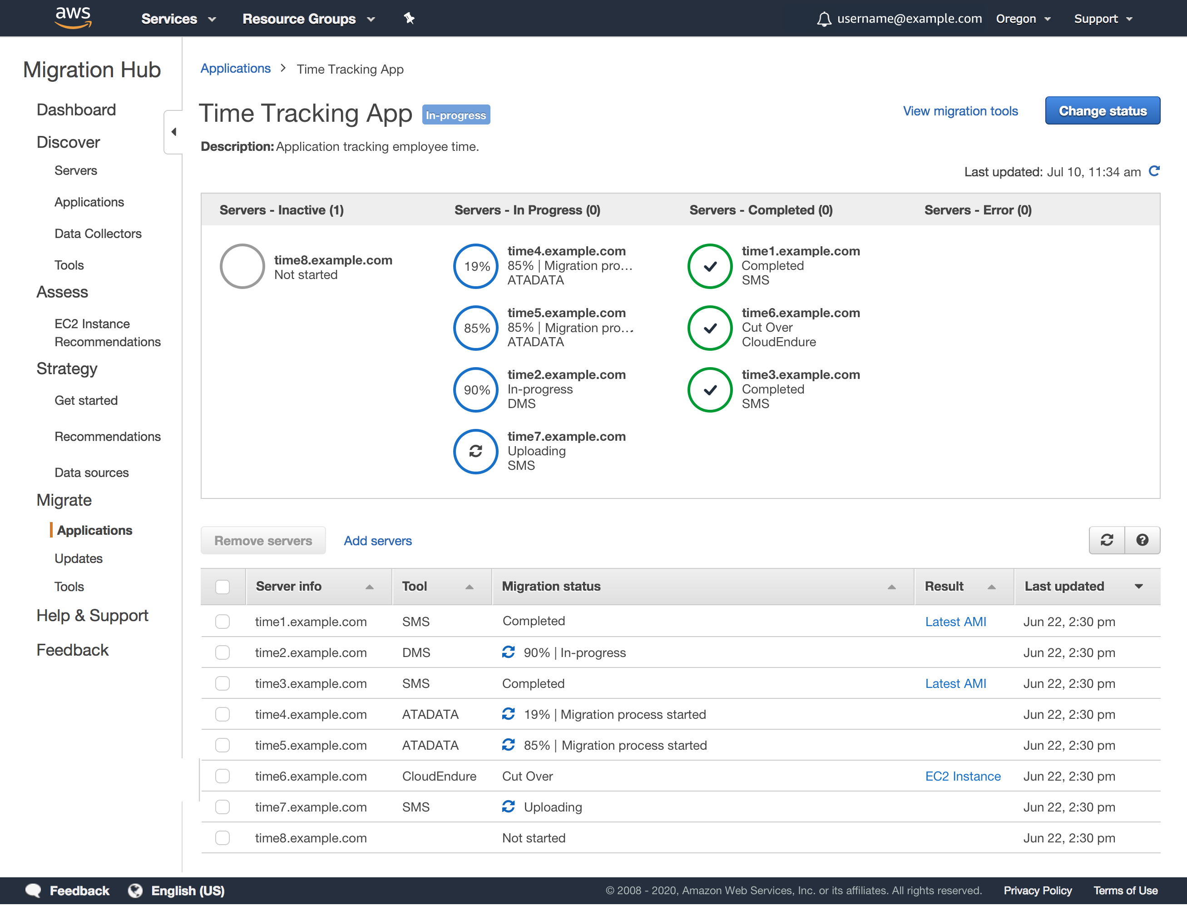The height and width of the screenshot is (906, 1187).
Task: Click the Change status button
Action: (1103, 110)
